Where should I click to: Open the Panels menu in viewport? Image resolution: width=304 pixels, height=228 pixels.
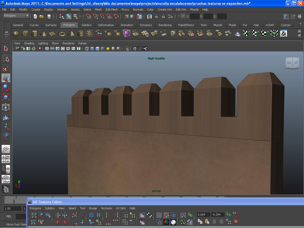click(82, 43)
